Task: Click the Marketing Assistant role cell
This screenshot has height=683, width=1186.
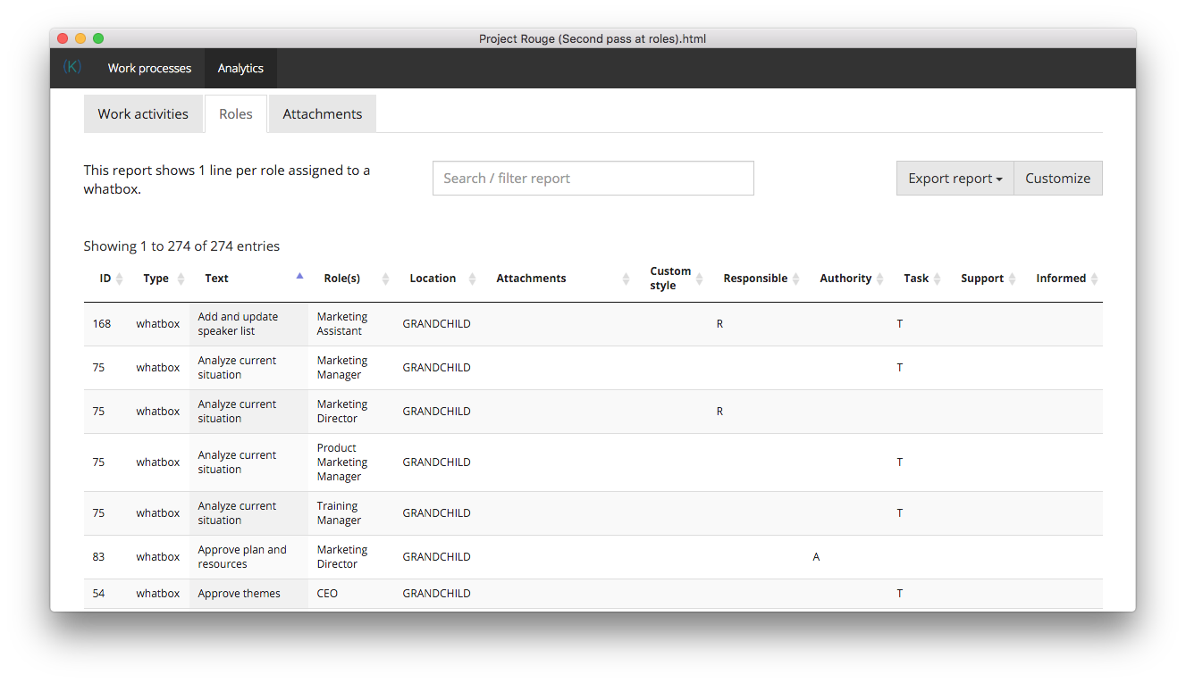Action: [x=351, y=324]
